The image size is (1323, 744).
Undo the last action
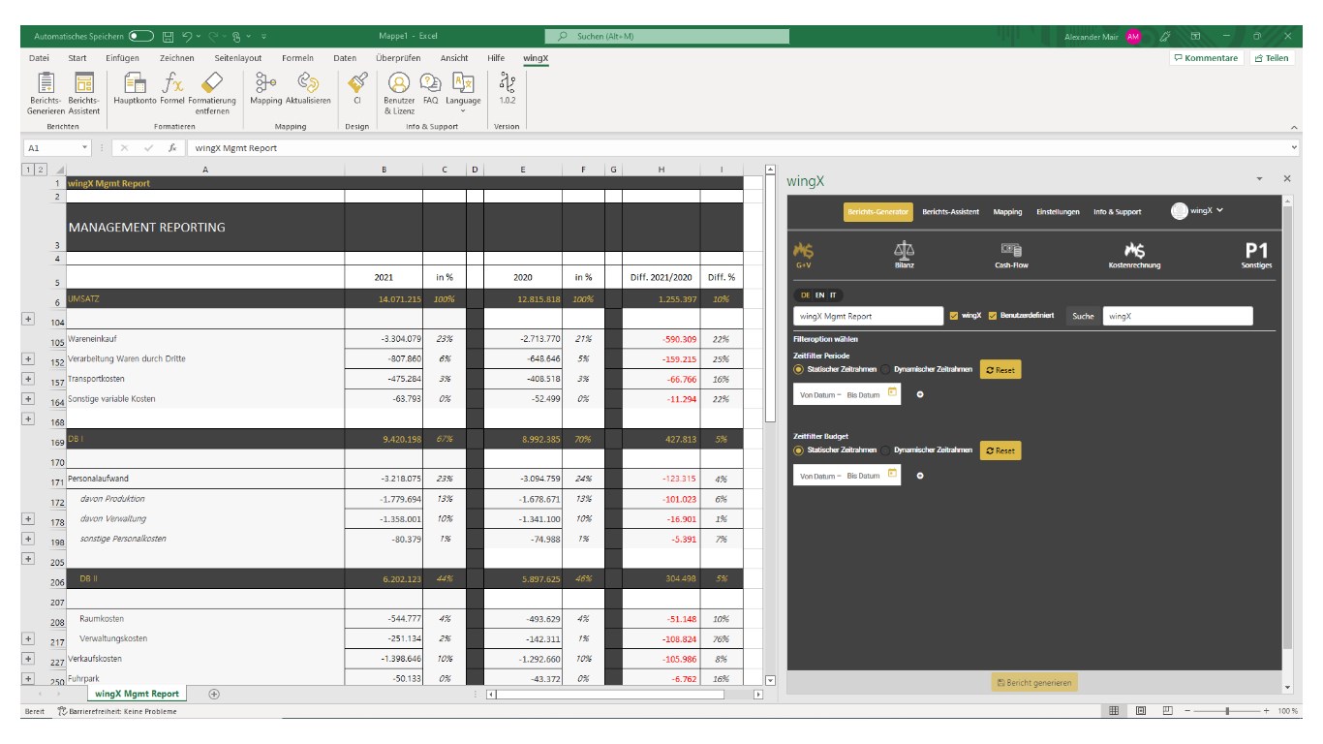(187, 37)
